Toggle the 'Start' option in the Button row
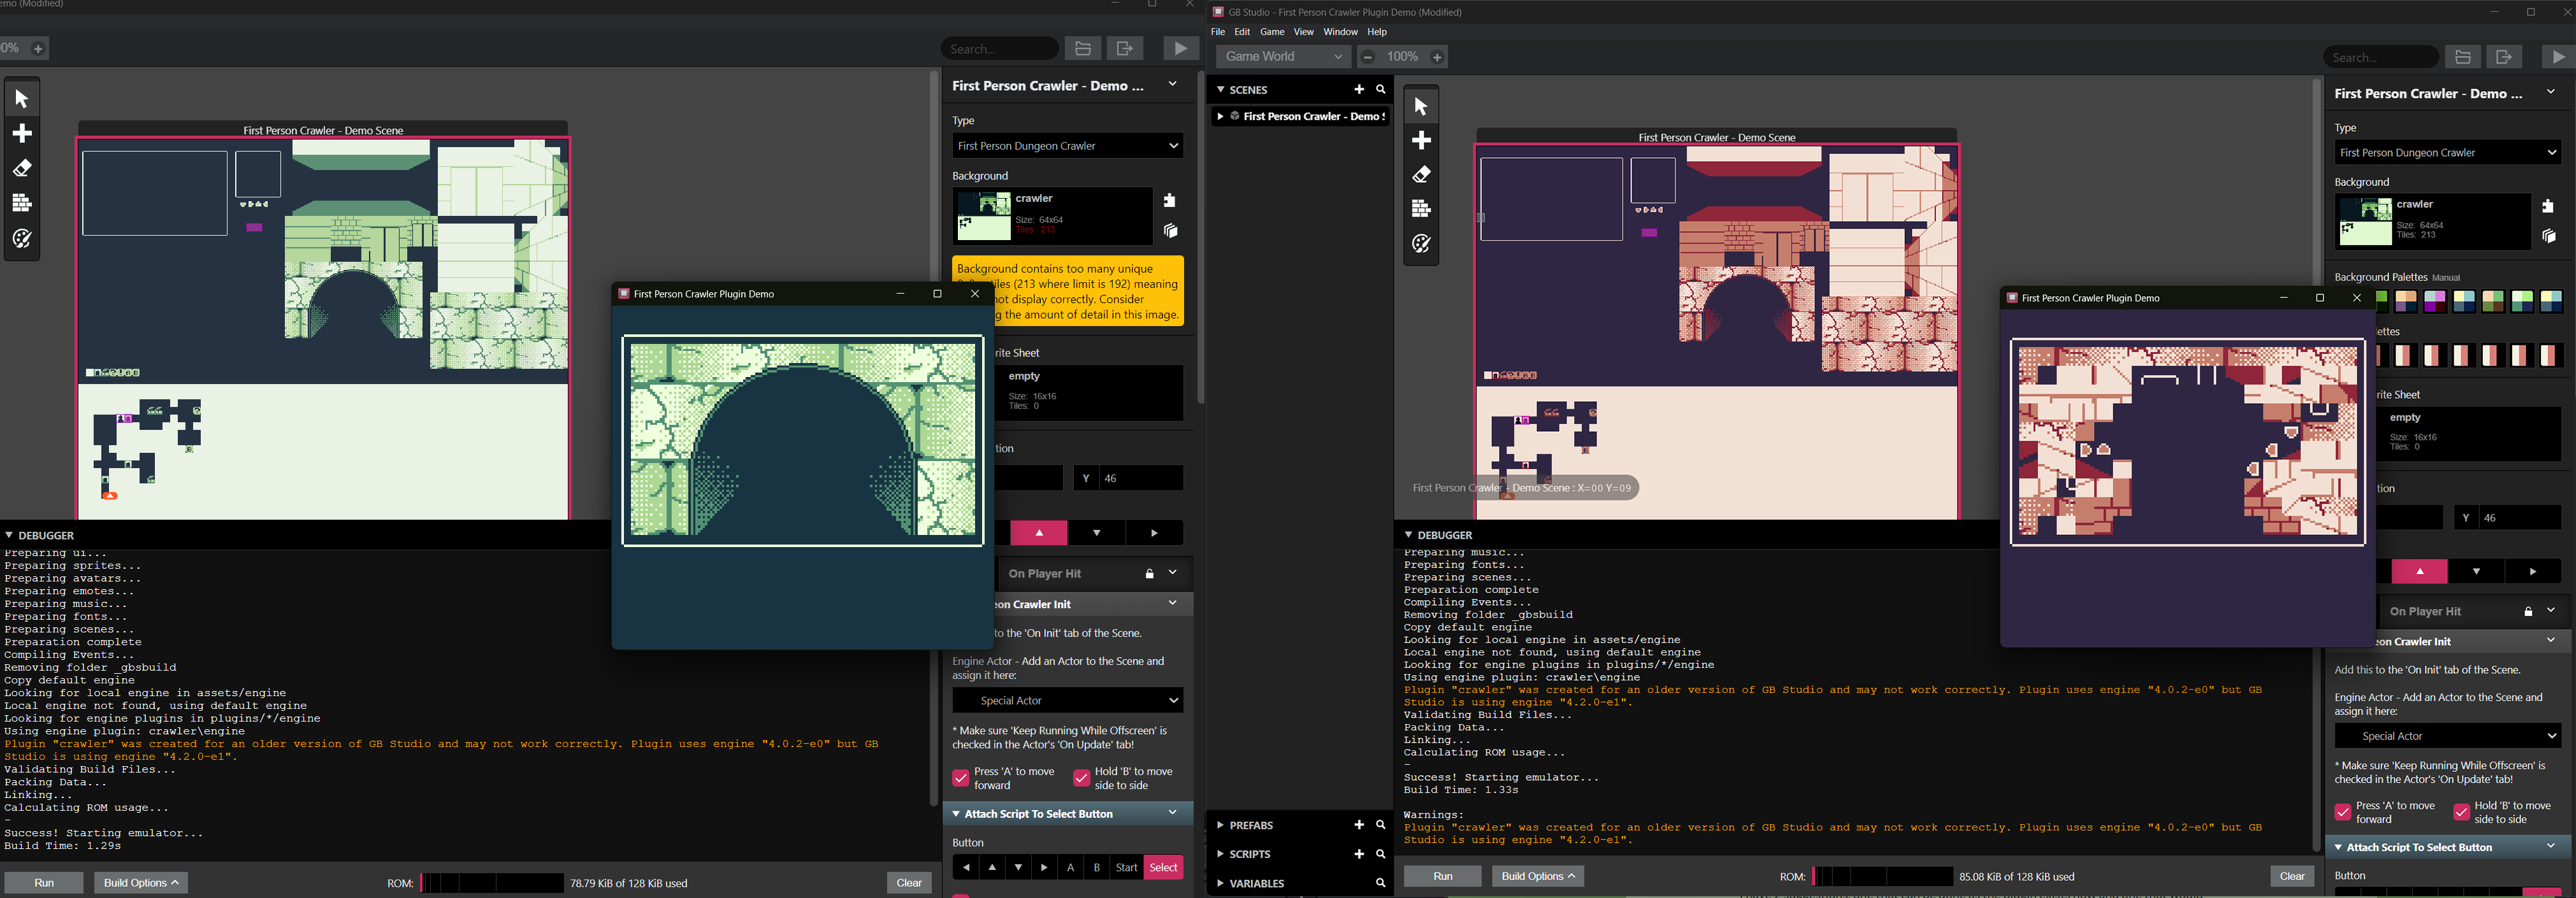This screenshot has height=898, width=2576. [1126, 867]
